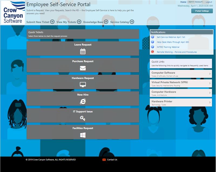Open the Computer Hardware quick link
This screenshot has height=172, width=216.
pyautogui.click(x=164, y=92)
